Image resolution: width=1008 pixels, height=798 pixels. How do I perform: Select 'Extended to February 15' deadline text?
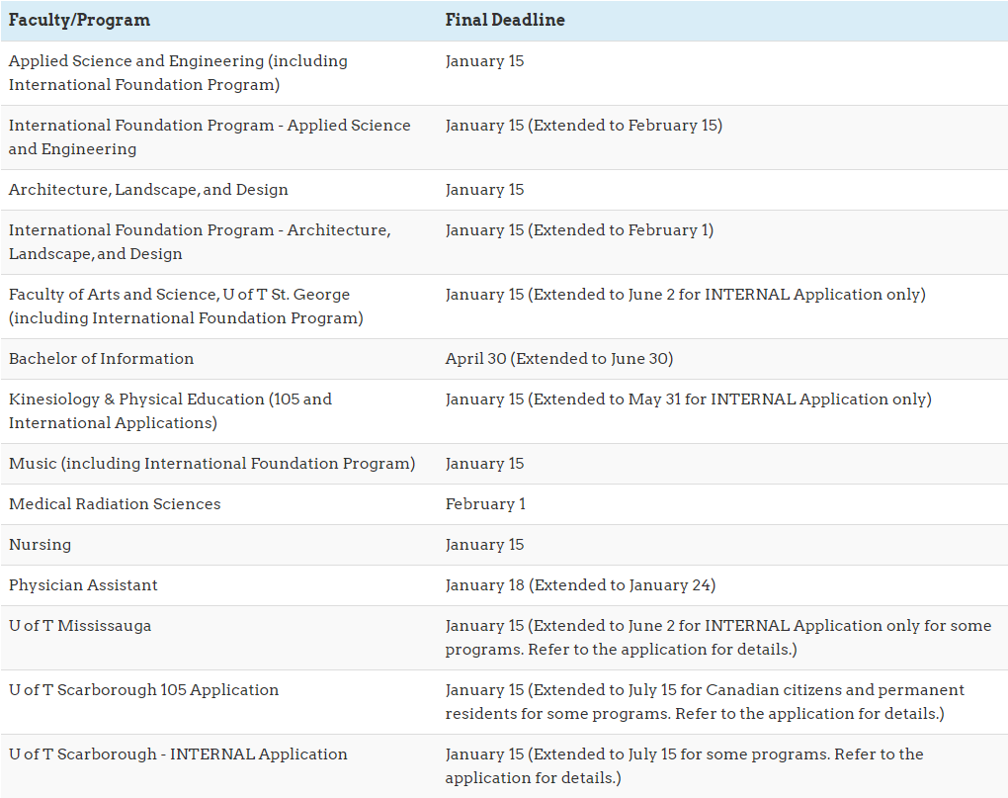pos(626,126)
